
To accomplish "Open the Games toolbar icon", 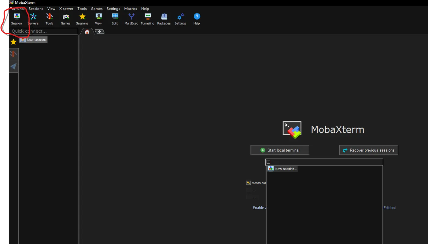I will pyautogui.click(x=66, y=19).
